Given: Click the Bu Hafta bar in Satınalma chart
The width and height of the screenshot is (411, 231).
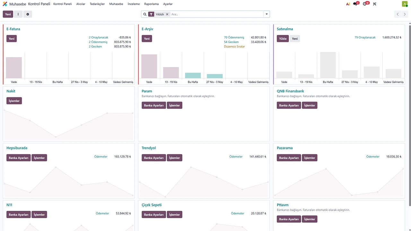Looking at the screenshot, I should tap(328, 65).
